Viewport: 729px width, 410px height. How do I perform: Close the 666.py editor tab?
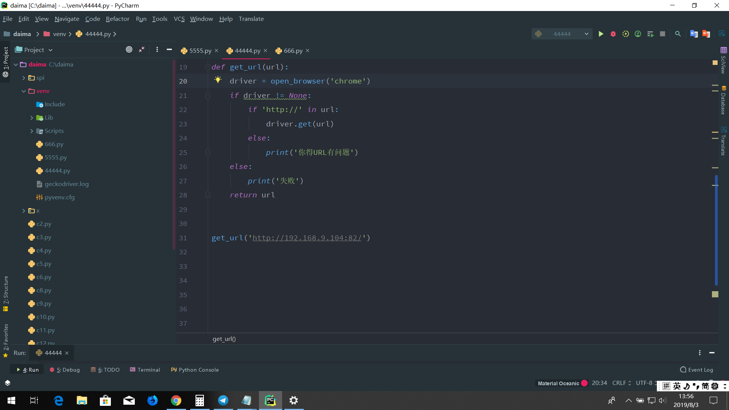pos(308,50)
